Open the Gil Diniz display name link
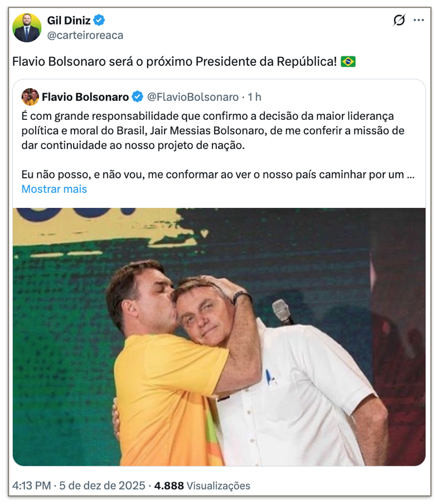The height and width of the screenshot is (504, 436). click(69, 21)
